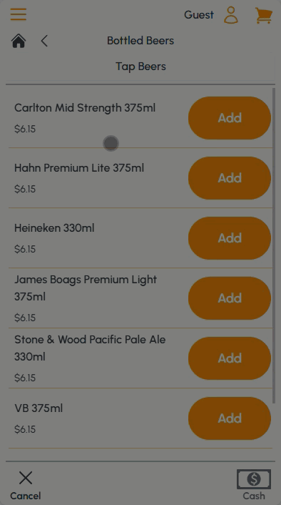Screen dimensions: 281x505
Task: Add James Boags Premium Light 375ml
Action: [x=230, y=298]
